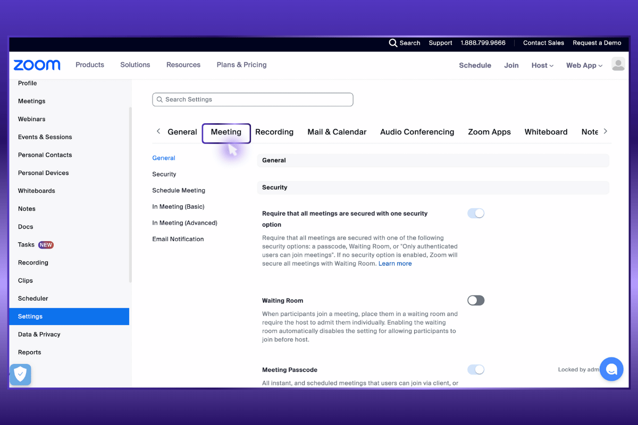Click the Zoom logo

tap(37, 65)
